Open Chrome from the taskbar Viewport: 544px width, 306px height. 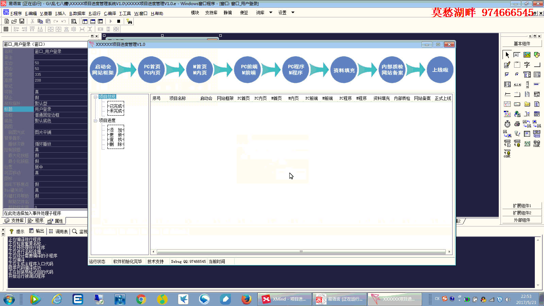(141, 299)
